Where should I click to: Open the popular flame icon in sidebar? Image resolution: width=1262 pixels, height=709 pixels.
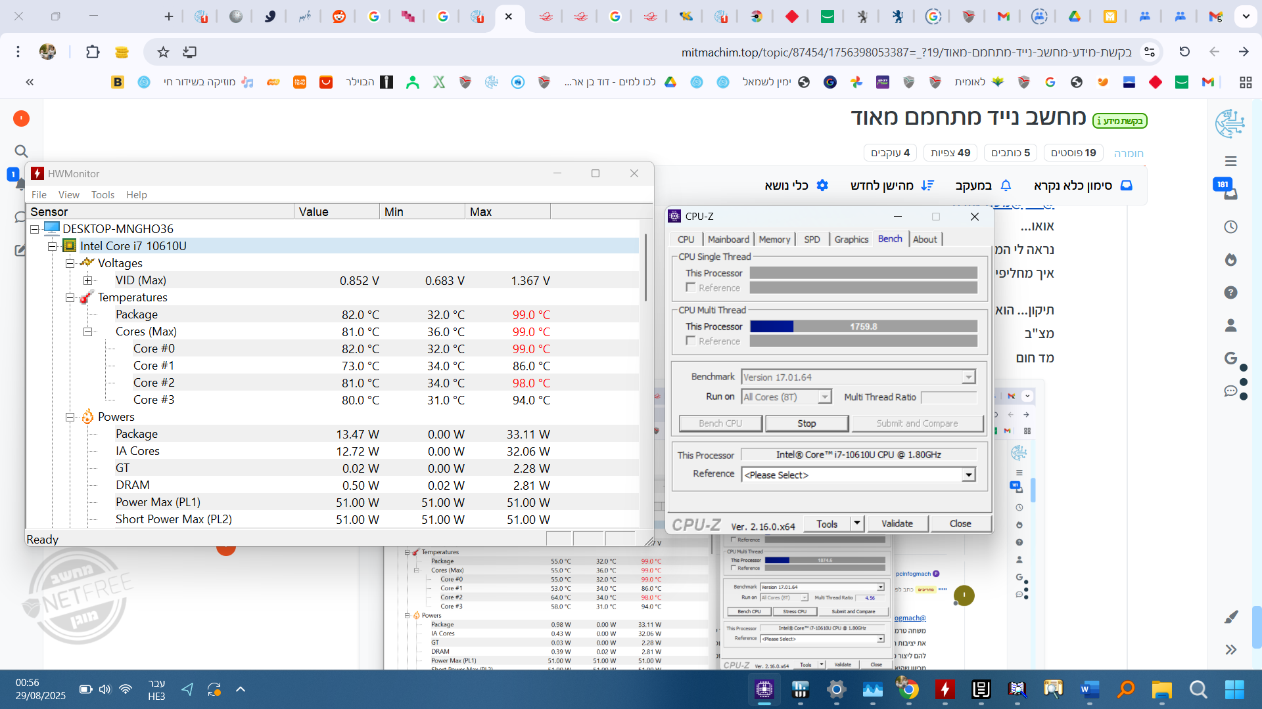tap(1231, 260)
